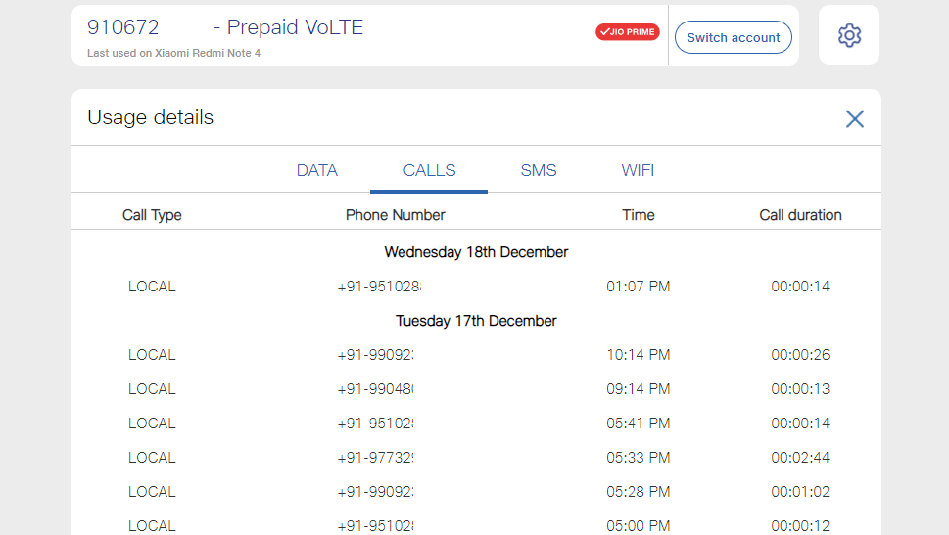949x535 pixels.
Task: Click the Call duration column header
Action: (x=800, y=215)
